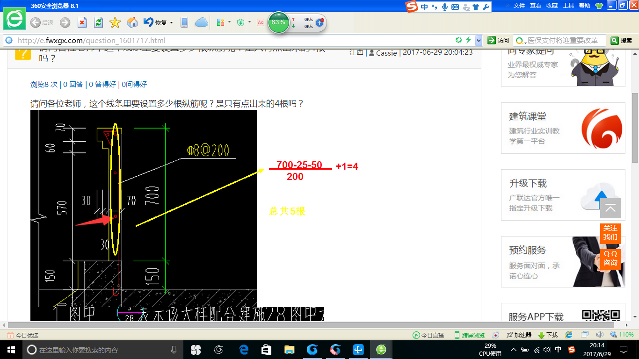Open the 预约服务 sidebar card

563,262
